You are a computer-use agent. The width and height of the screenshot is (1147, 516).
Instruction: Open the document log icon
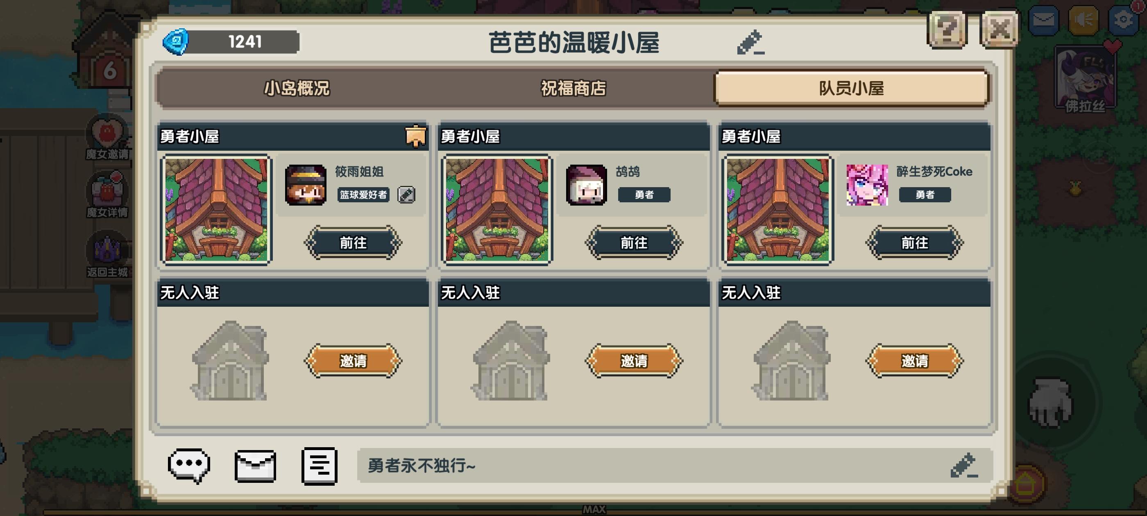point(319,466)
